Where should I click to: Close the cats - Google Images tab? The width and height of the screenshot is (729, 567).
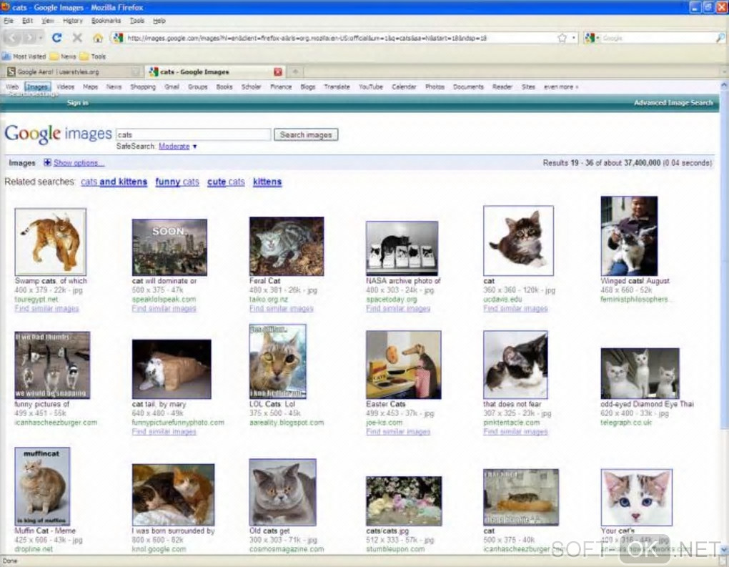pyautogui.click(x=278, y=72)
